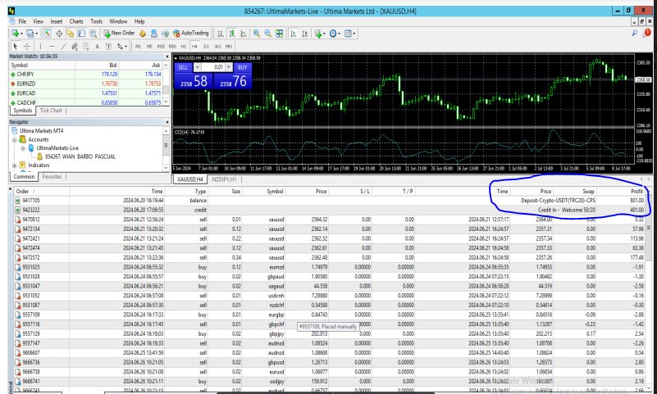Image resolution: width=657 pixels, height=394 pixels.
Task: Switch timeframe to D1
Action: coord(207,47)
